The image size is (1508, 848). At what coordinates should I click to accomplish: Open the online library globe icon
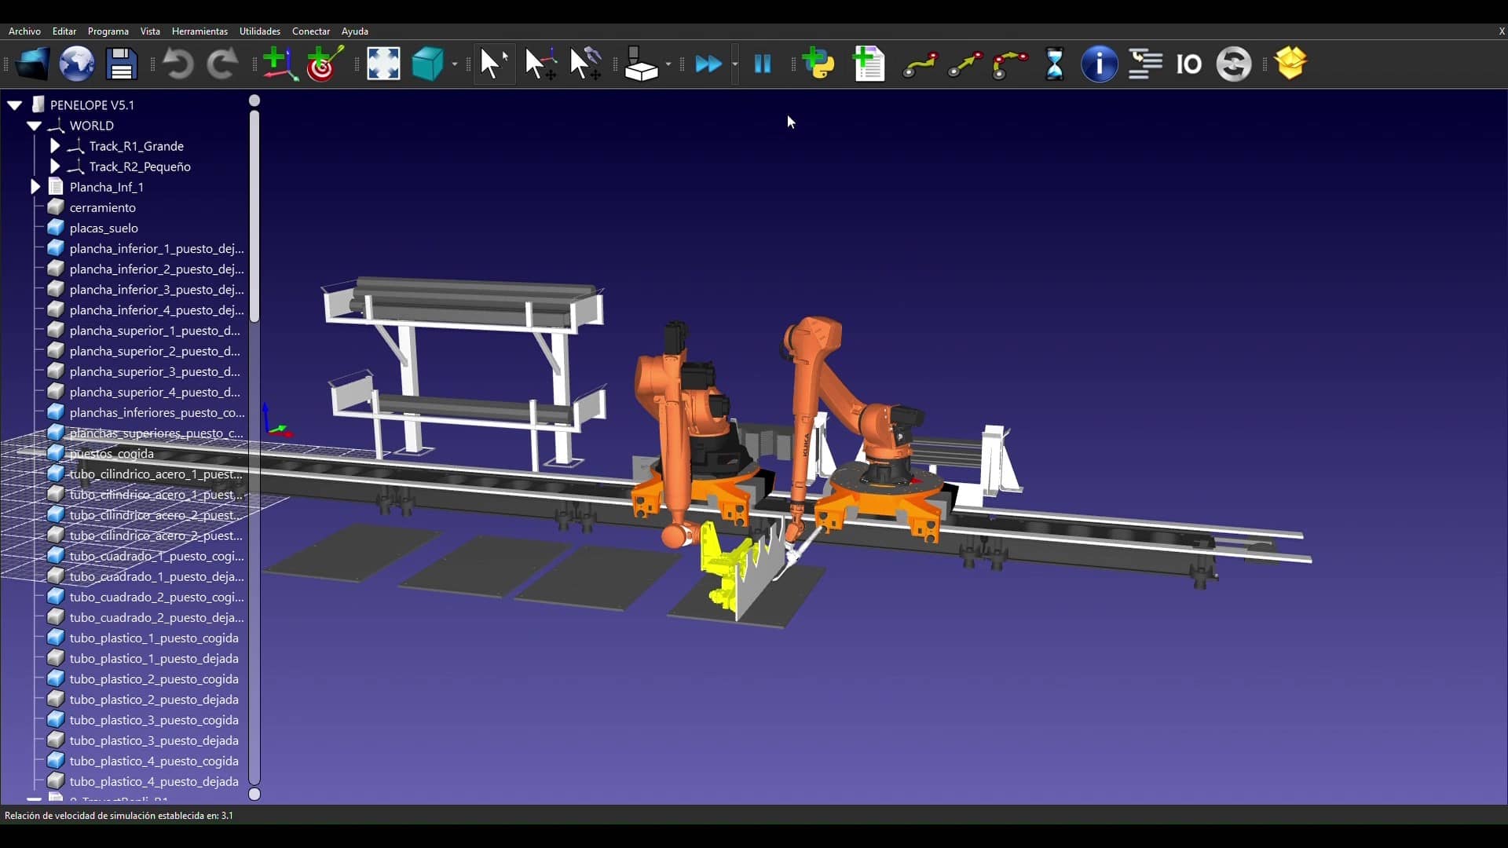[77, 64]
